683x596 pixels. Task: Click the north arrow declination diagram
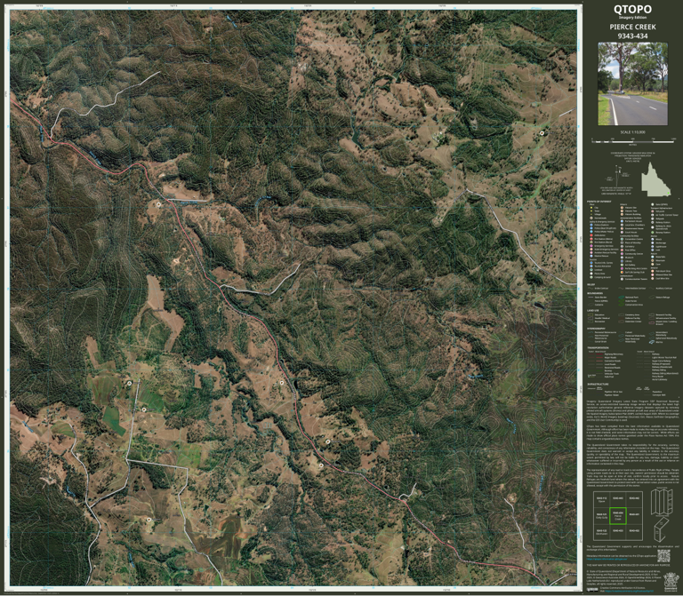(617, 176)
